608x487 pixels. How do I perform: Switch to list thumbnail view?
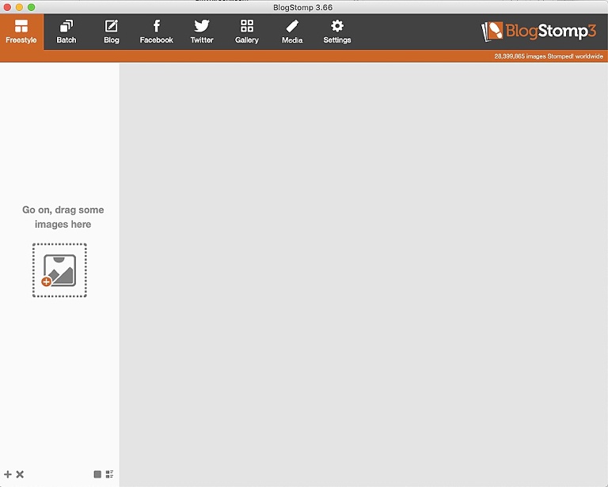click(x=110, y=474)
